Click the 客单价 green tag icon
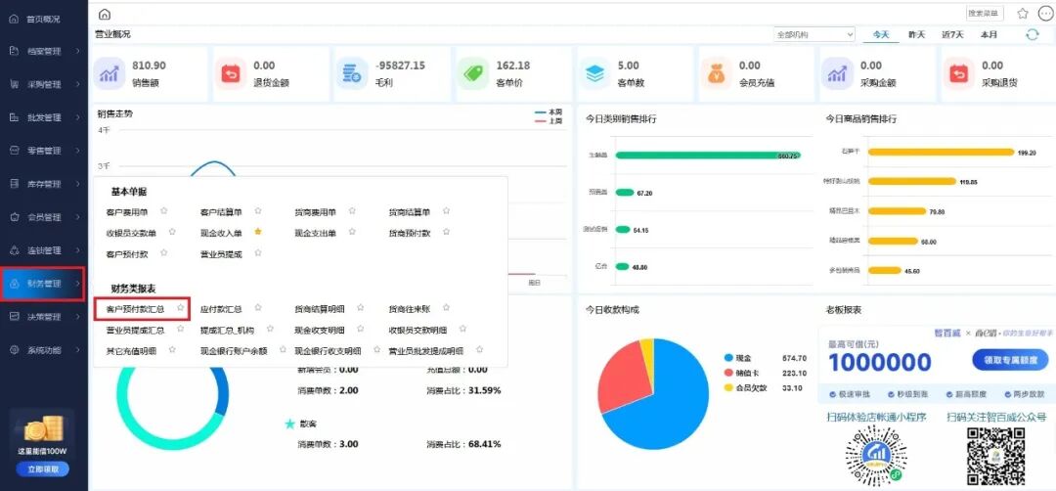The width and height of the screenshot is (1056, 491). [473, 72]
